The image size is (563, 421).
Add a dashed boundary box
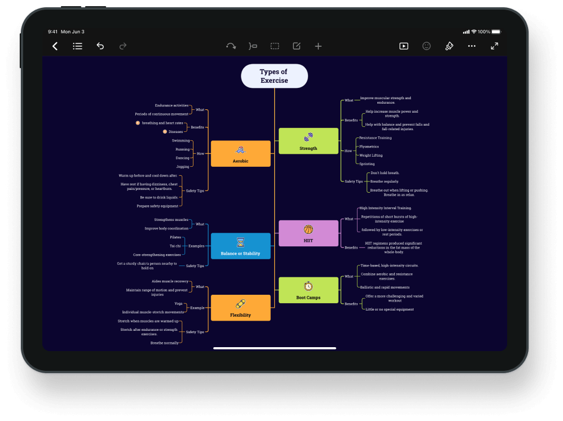pyautogui.click(x=275, y=46)
